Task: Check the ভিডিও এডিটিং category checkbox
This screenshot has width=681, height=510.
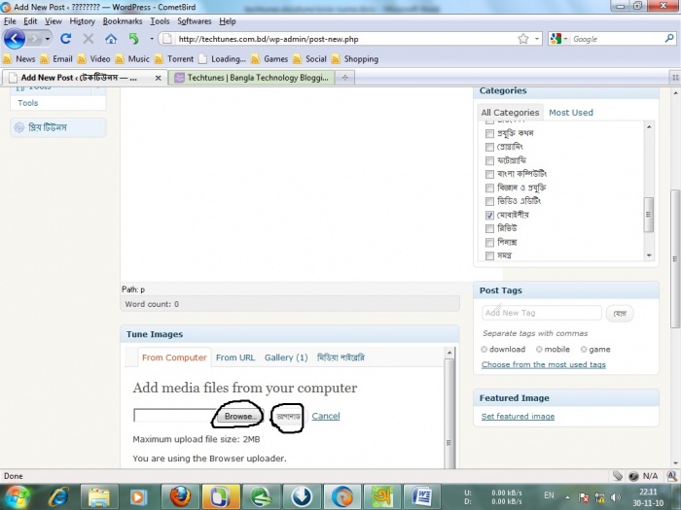Action: (x=489, y=201)
